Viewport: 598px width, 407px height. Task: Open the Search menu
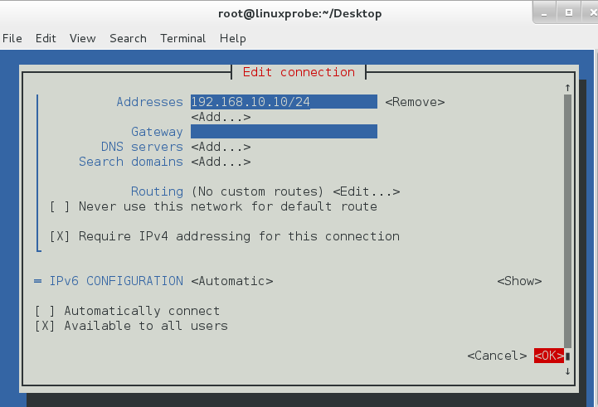(128, 38)
